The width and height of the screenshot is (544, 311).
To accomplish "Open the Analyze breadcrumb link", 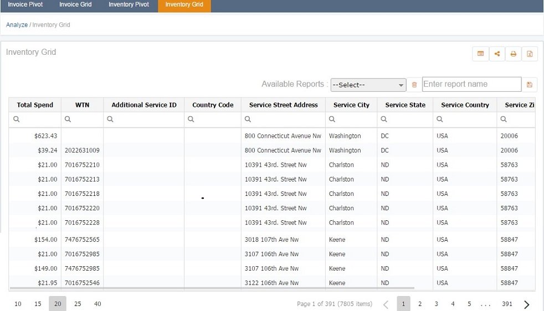I will pos(17,24).
